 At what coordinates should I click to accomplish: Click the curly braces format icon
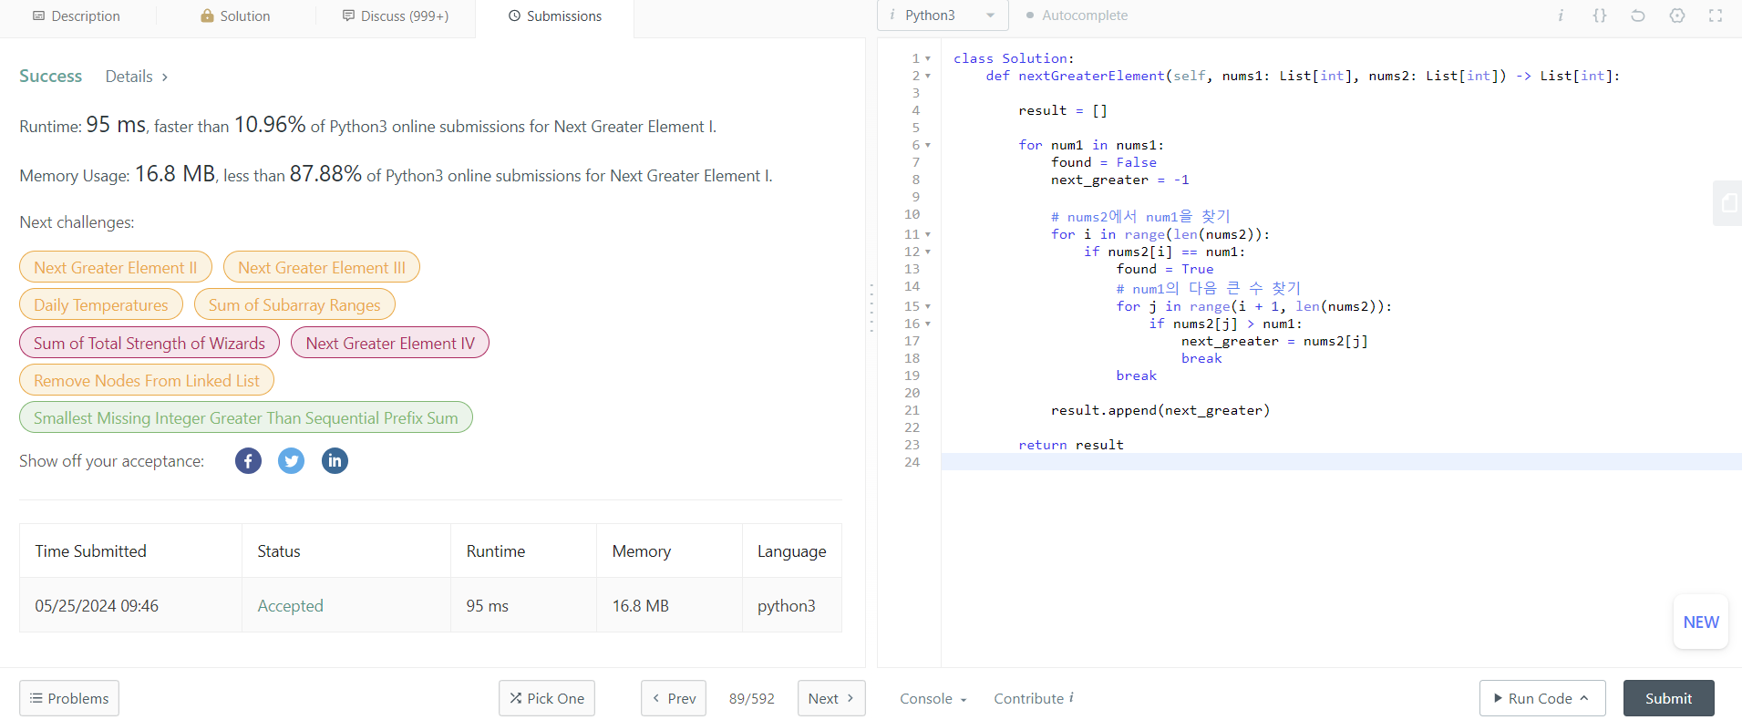point(1599,15)
